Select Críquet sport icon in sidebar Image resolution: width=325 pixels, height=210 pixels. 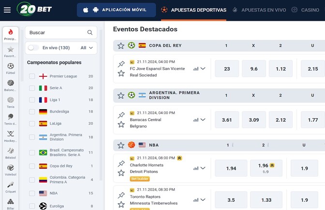click(x=11, y=187)
